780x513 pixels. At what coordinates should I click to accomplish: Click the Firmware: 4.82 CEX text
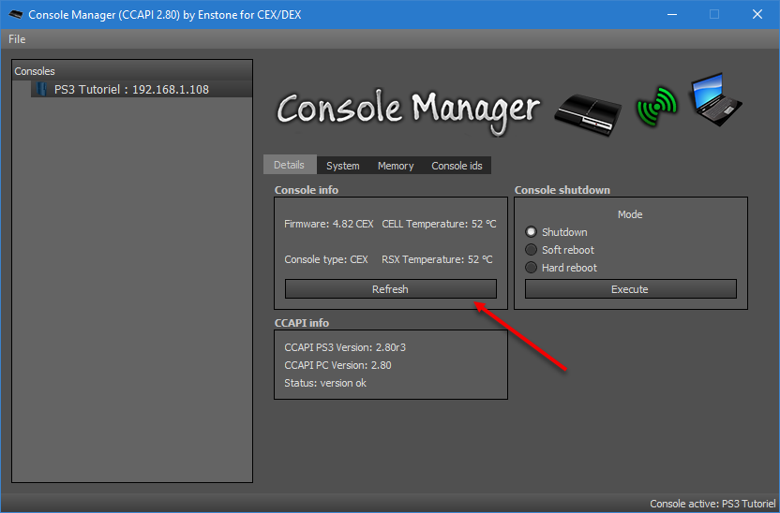(x=329, y=224)
